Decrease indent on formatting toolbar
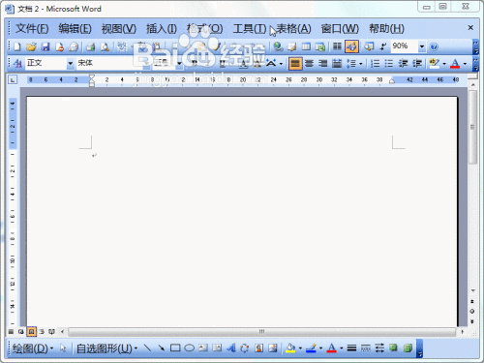 (x=403, y=63)
